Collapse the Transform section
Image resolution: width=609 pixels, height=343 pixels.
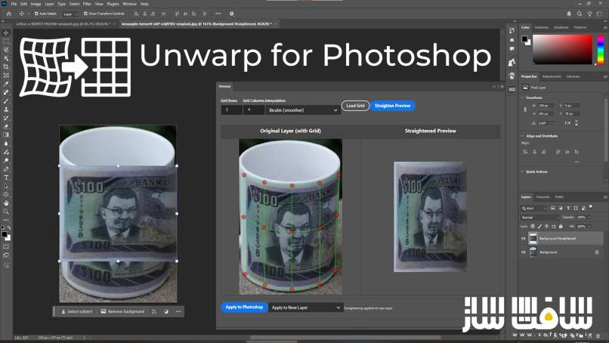click(522, 98)
